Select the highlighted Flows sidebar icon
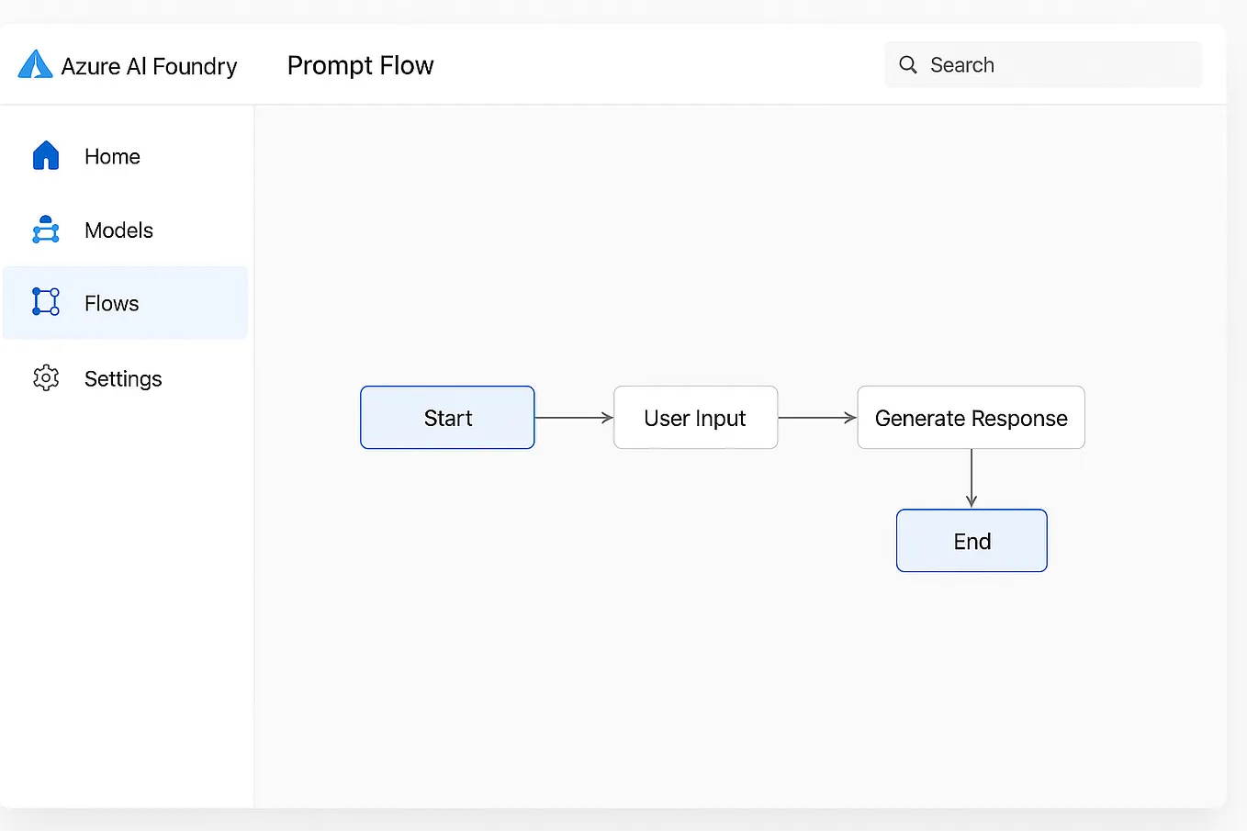This screenshot has width=1247, height=831. point(46,302)
